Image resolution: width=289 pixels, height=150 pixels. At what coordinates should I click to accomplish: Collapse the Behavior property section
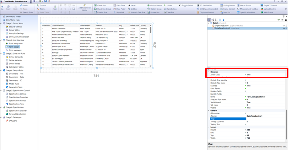tap(209, 72)
